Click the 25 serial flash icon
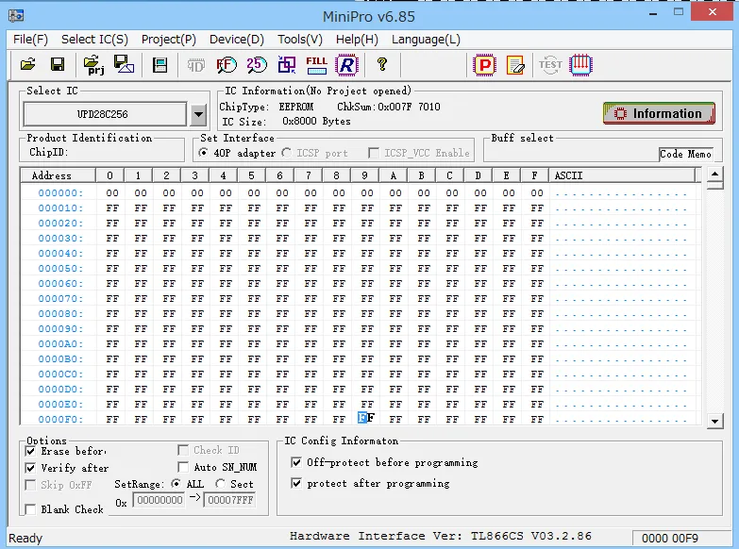The width and height of the screenshot is (739, 549). click(x=257, y=64)
